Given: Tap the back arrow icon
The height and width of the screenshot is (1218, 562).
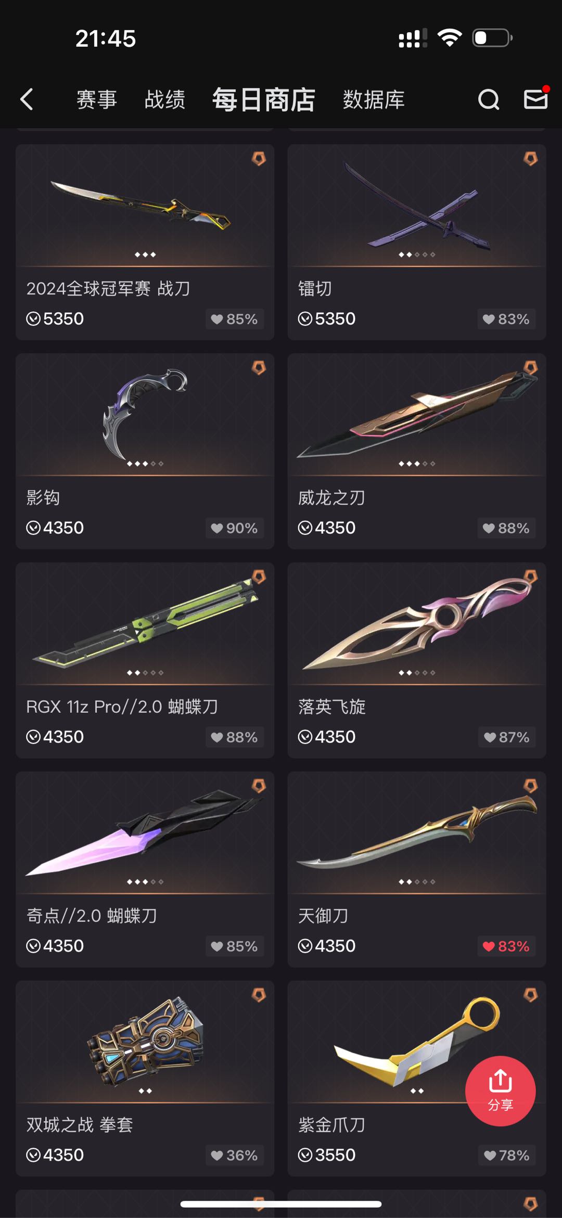Looking at the screenshot, I should point(27,99).
